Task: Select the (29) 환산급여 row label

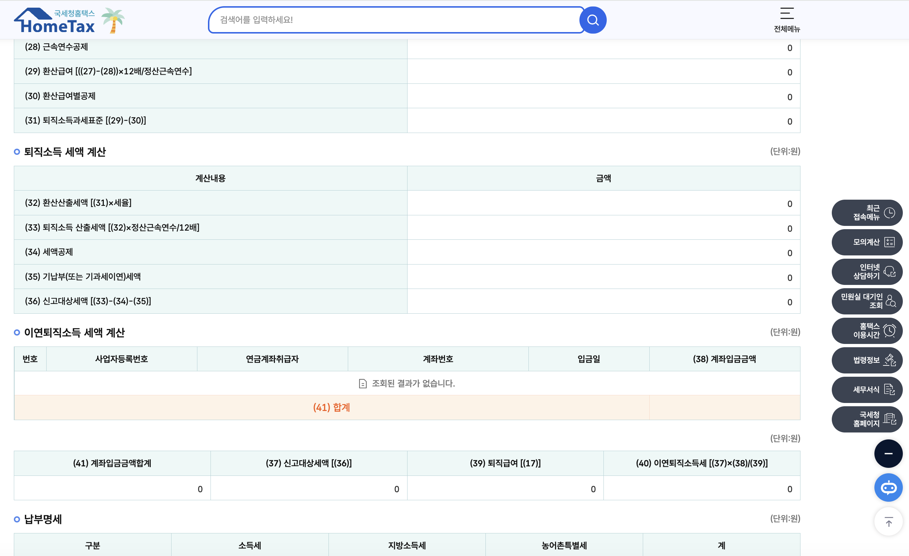Action: click(x=109, y=71)
